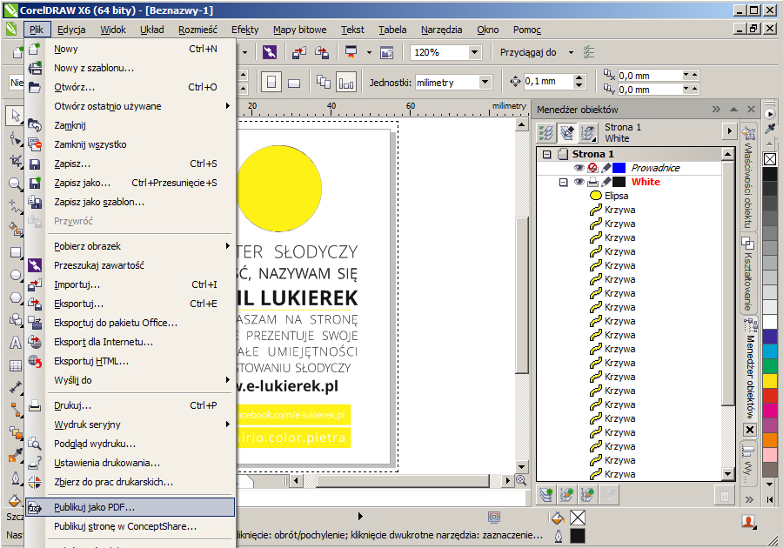This screenshot has width=783, height=548.
Task: Choose Zapisz jako from the Plik menu
Action: [x=130, y=183]
